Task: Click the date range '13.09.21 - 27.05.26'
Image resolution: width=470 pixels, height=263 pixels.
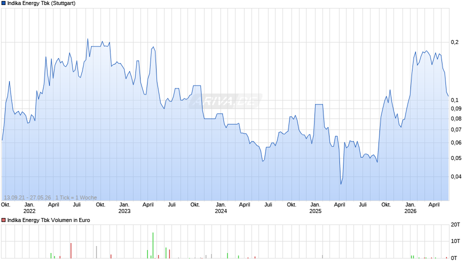Action: [27, 197]
